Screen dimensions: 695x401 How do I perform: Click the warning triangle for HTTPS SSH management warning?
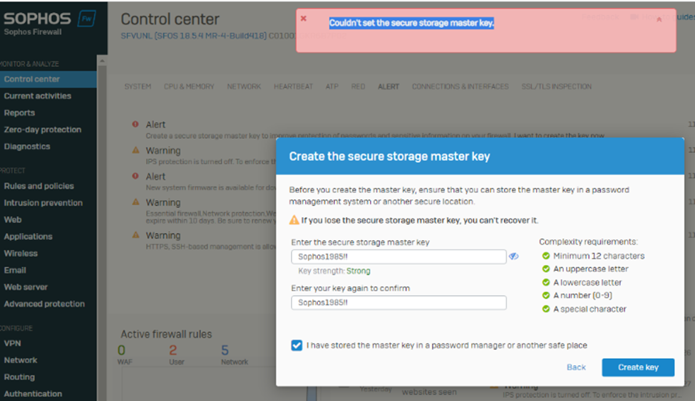[x=135, y=235]
